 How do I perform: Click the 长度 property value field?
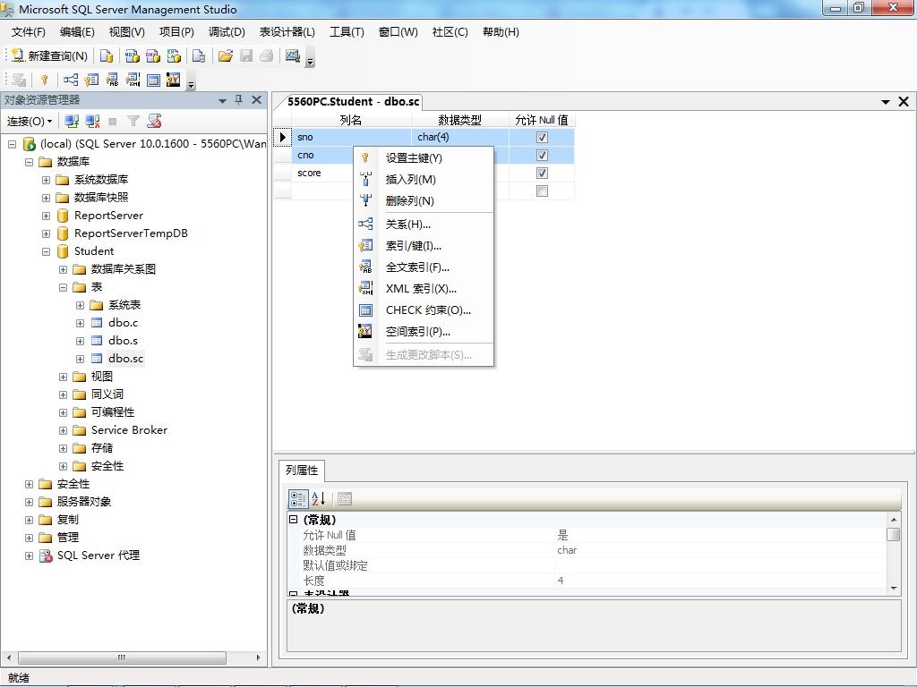[719, 581]
